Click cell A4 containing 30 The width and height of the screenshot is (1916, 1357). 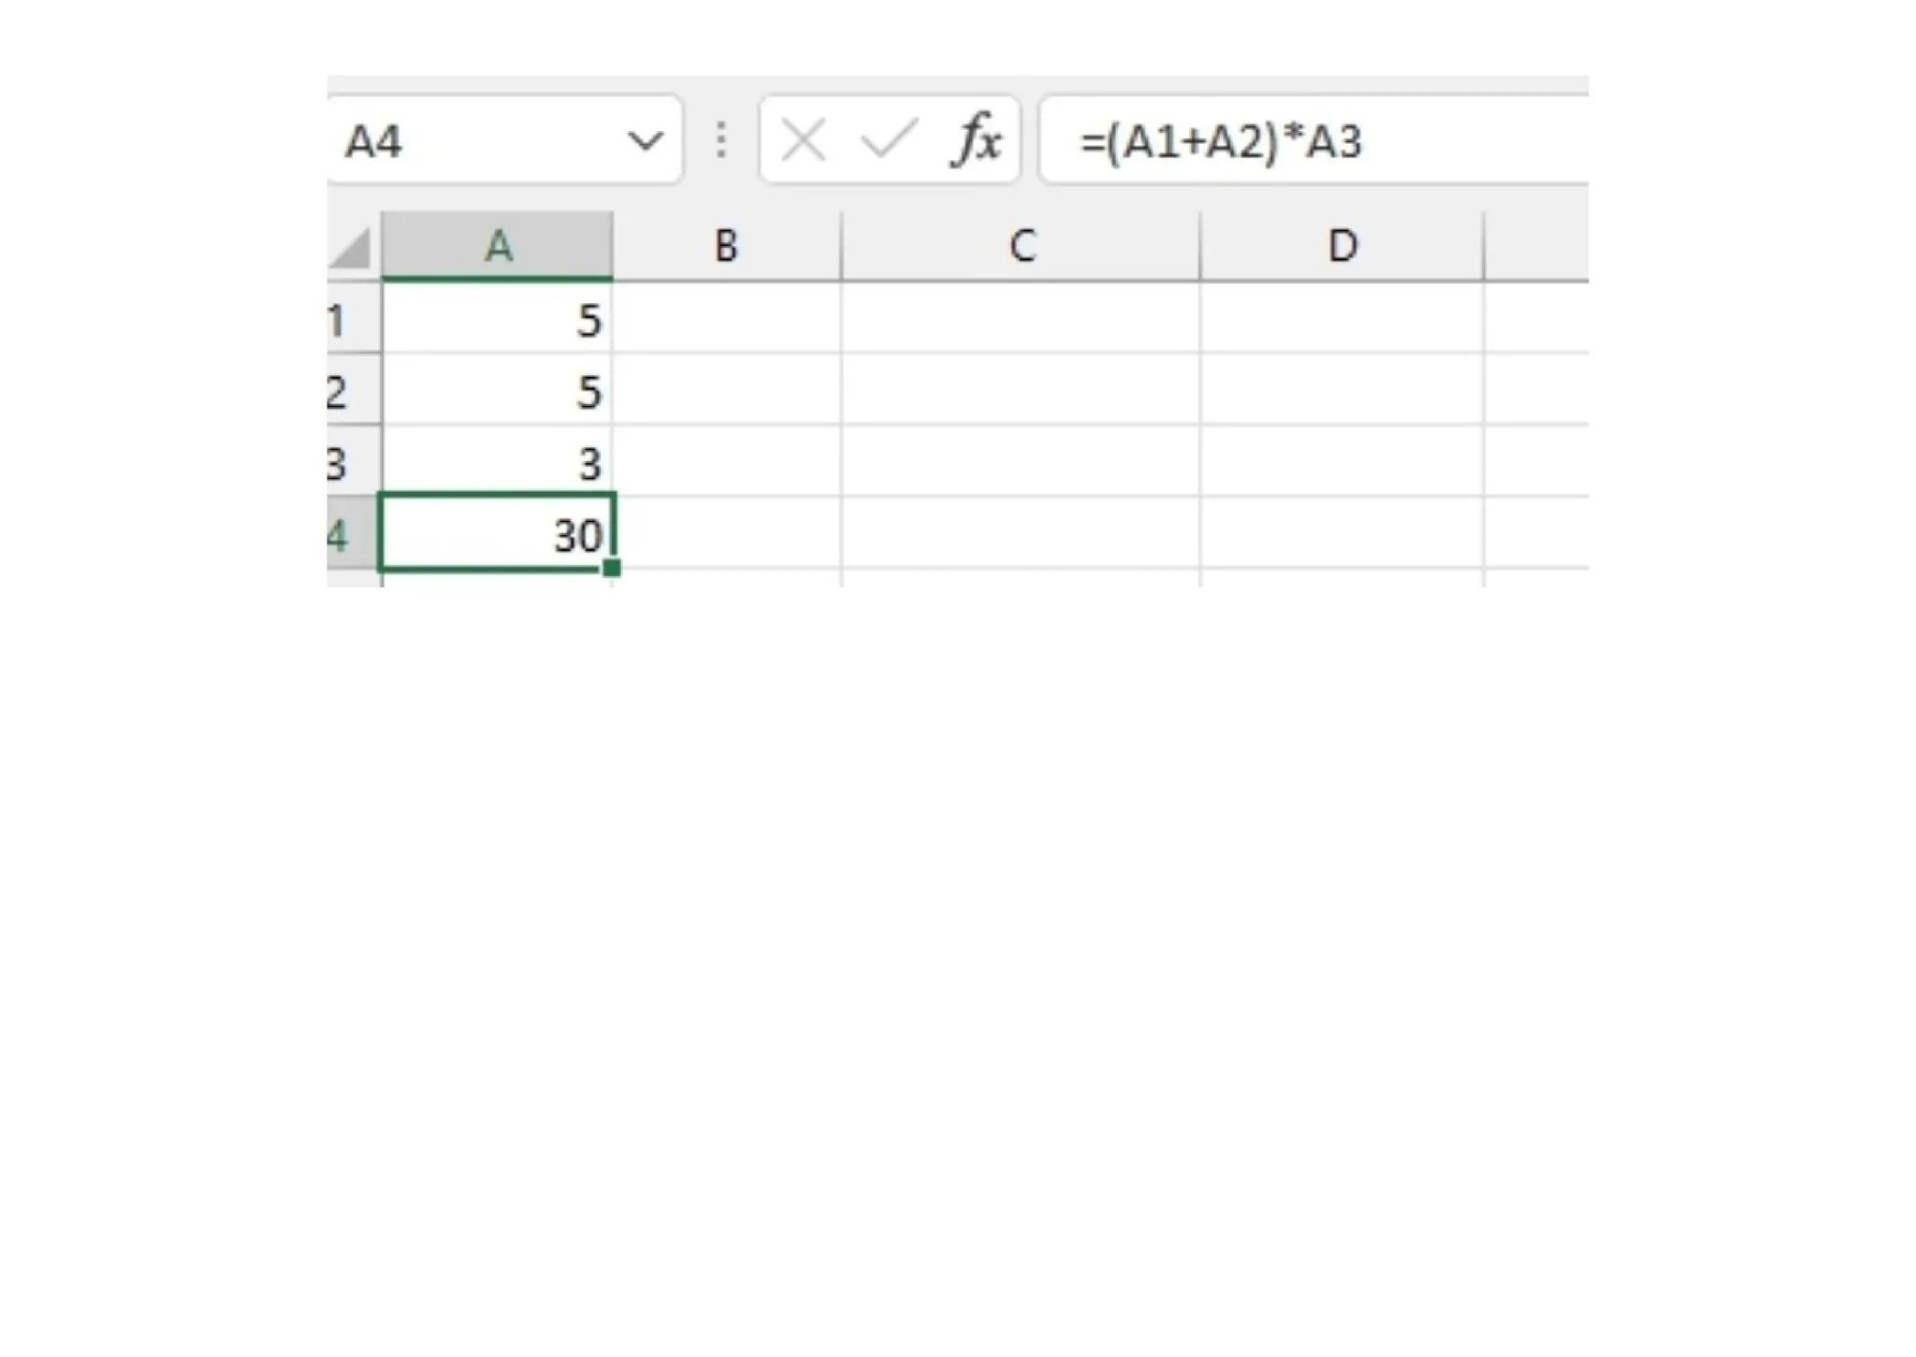point(498,532)
